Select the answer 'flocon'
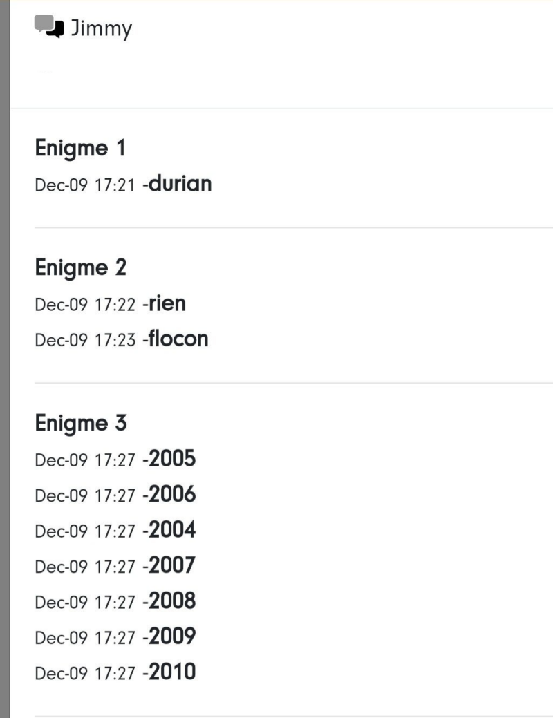The image size is (553, 718). (178, 339)
